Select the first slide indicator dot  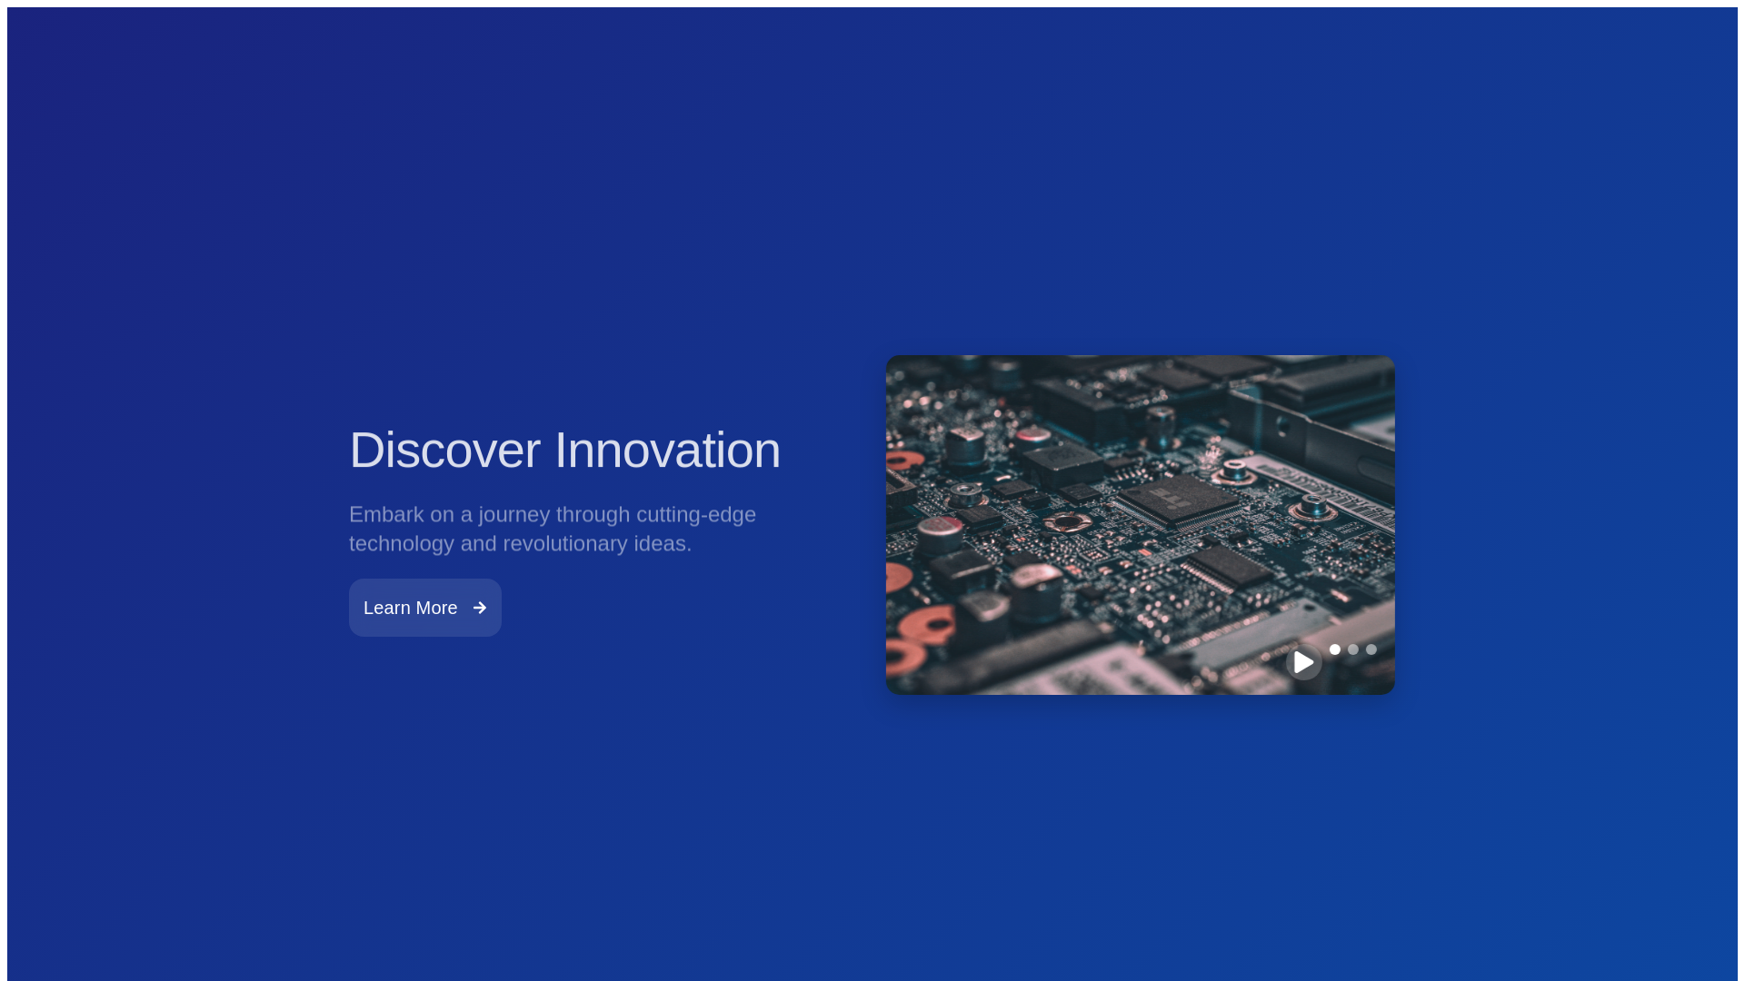(x=1335, y=649)
